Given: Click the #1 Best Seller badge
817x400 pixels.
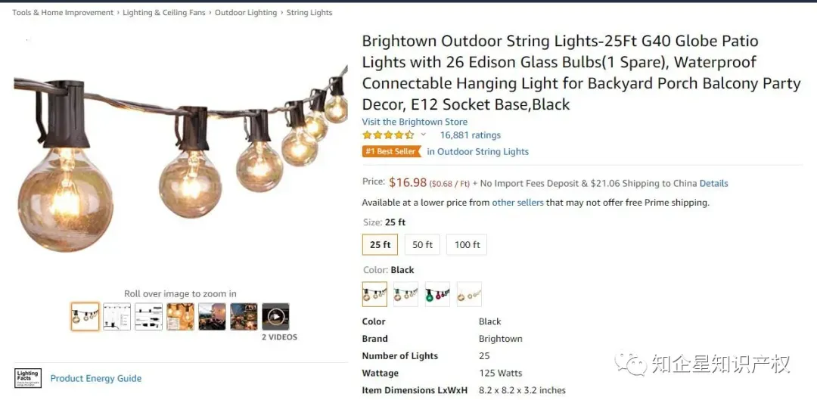Looking at the screenshot, I should click(x=391, y=151).
